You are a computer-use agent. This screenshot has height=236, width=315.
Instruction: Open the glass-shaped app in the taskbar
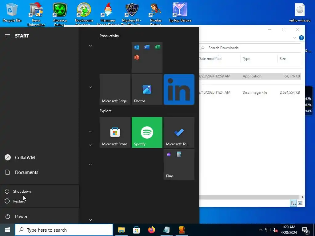166,230
